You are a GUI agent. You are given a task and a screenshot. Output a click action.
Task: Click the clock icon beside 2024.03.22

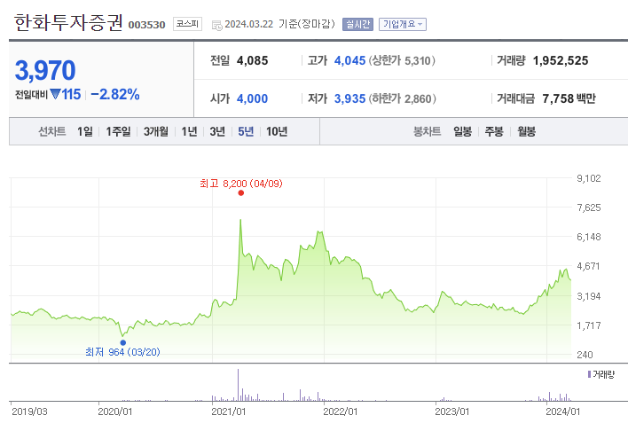pyautogui.click(x=217, y=25)
